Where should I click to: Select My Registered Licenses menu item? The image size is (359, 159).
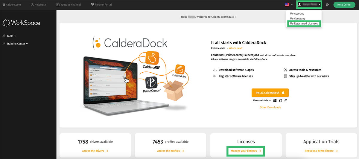tap(304, 24)
